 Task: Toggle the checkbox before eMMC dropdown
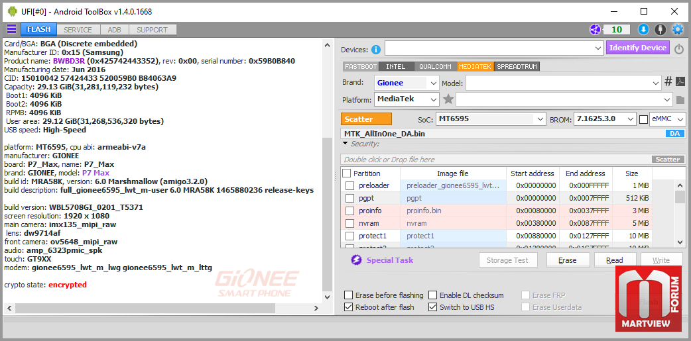click(644, 119)
